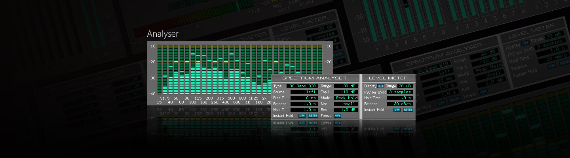Viewport: 570px width, 158px height.
Task: Click the Rise T. value 10 ms
Action: click(304, 98)
